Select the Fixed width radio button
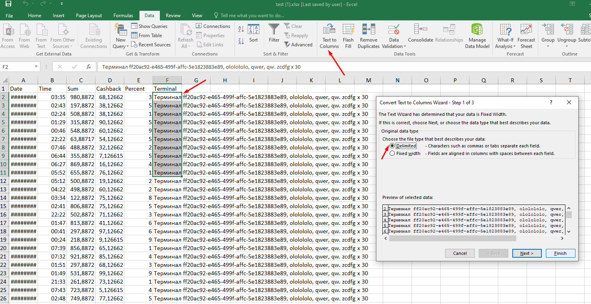The image size is (591, 304). pyautogui.click(x=392, y=153)
